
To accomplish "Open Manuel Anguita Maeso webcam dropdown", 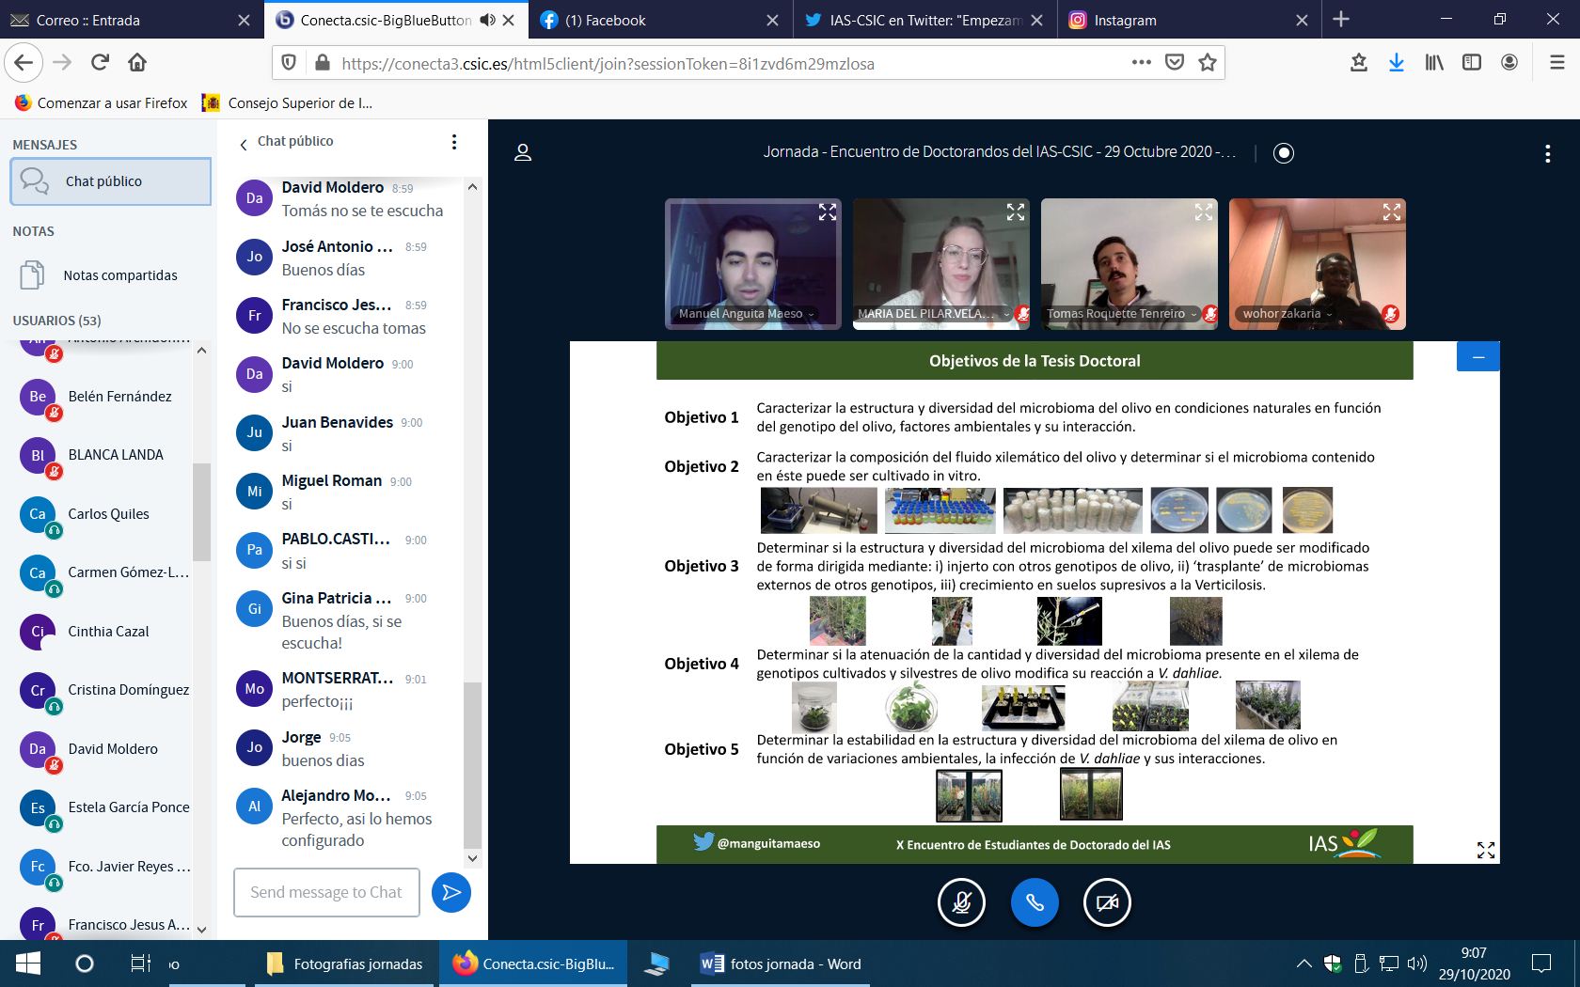I will (746, 314).
